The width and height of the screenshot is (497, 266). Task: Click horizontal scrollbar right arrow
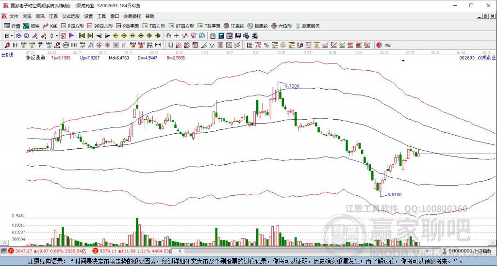point(427,251)
